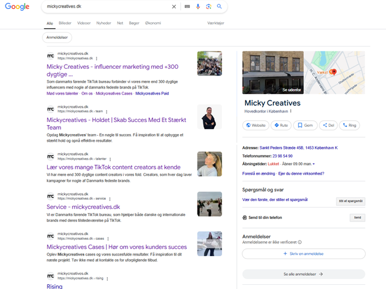
Task: Open the 'Om os' sitelink
Action: click(x=87, y=93)
